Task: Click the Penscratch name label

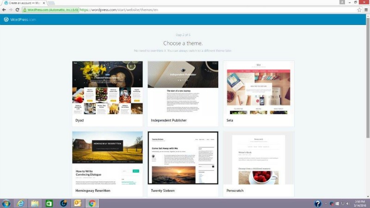Action: [x=235, y=190]
